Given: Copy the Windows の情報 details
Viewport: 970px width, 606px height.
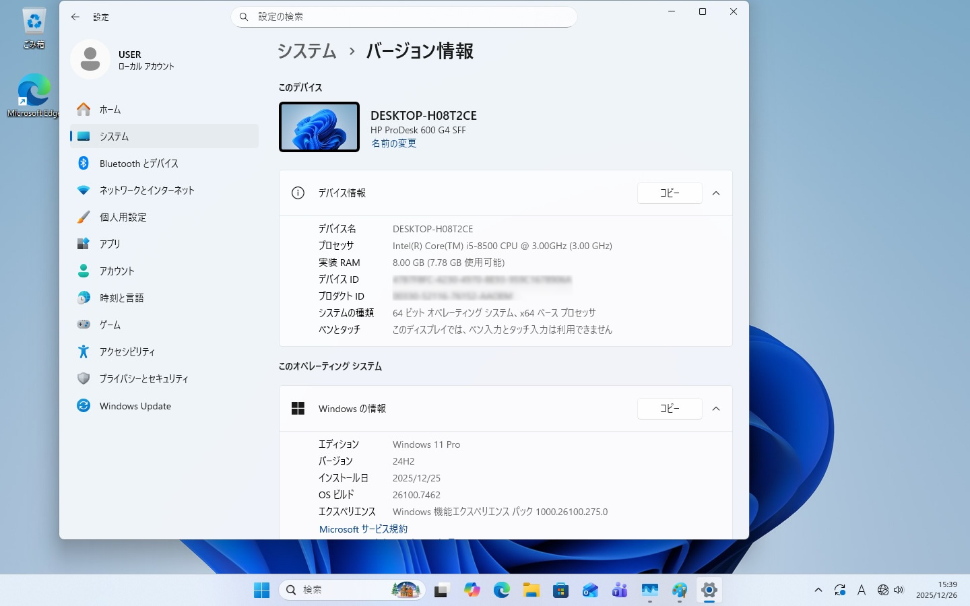Looking at the screenshot, I should tap(670, 409).
